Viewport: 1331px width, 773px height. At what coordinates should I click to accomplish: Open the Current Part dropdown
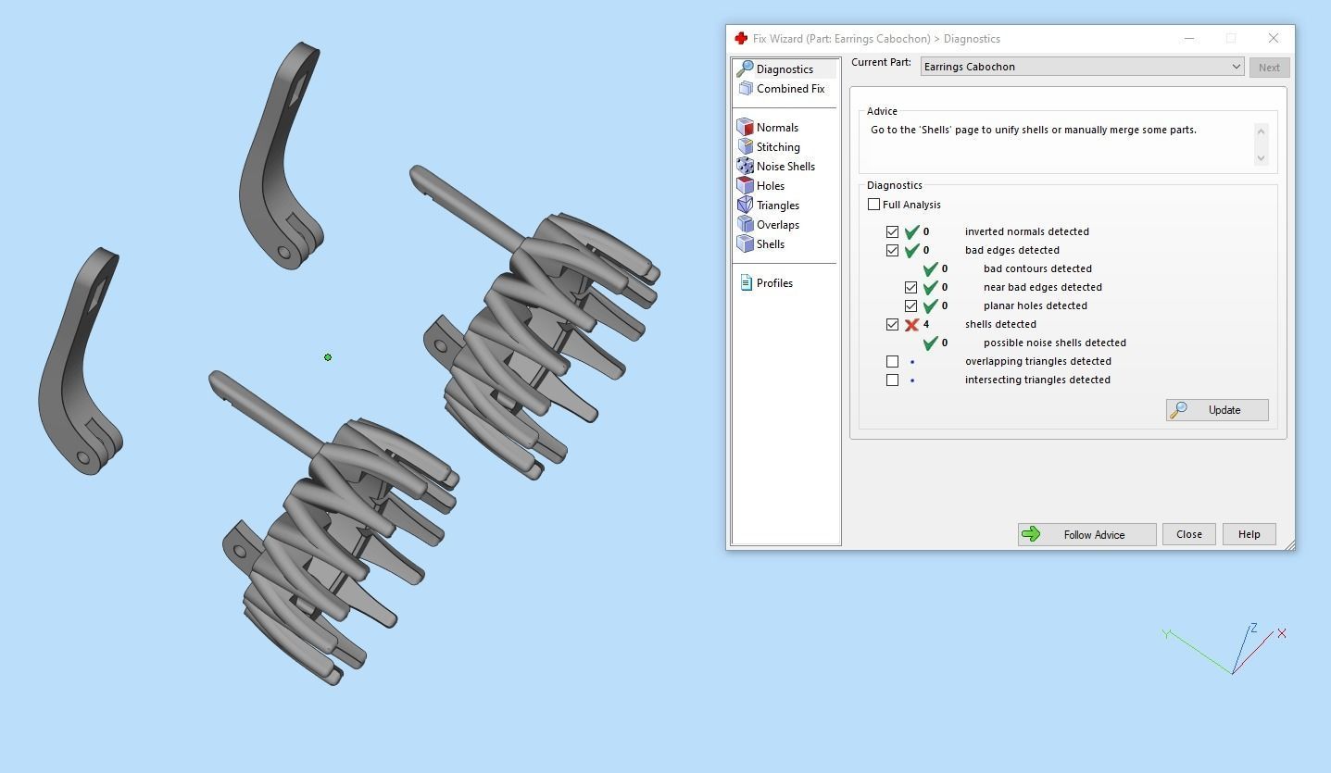coord(1082,67)
